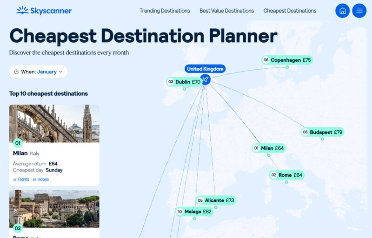
Task: Select the Malaga £82 map label
Action: coord(194,212)
